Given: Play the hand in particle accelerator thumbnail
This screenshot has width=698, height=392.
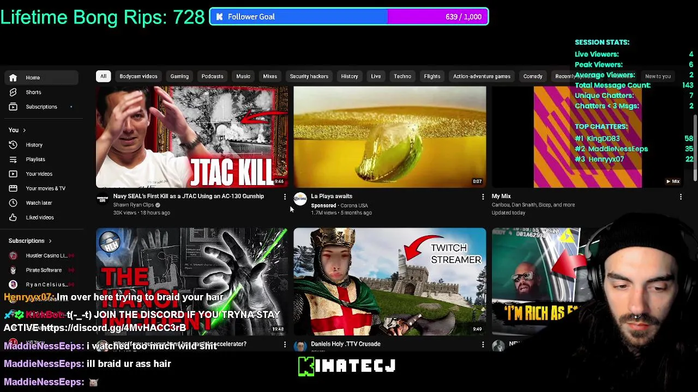Looking at the screenshot, I should tap(192, 281).
